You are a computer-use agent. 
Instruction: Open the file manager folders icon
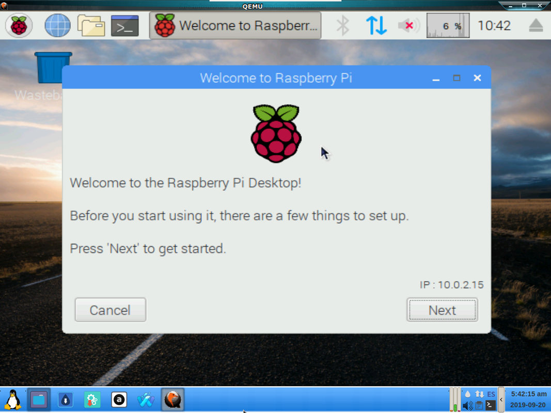91,25
